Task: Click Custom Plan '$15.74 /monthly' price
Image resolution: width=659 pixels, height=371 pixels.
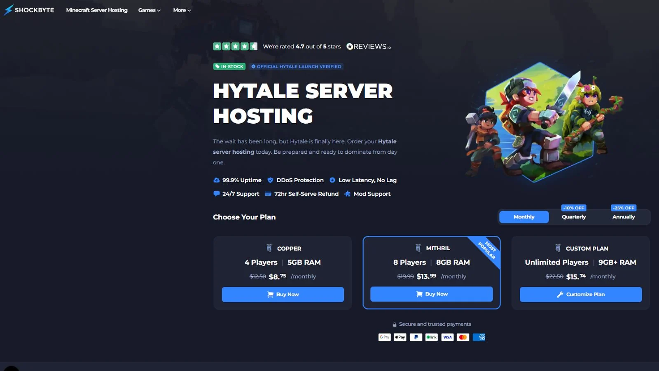Action: pyautogui.click(x=591, y=277)
